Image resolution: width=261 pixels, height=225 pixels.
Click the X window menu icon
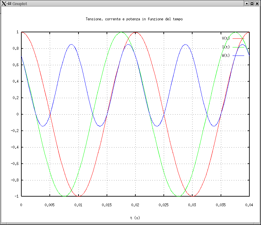4,3
